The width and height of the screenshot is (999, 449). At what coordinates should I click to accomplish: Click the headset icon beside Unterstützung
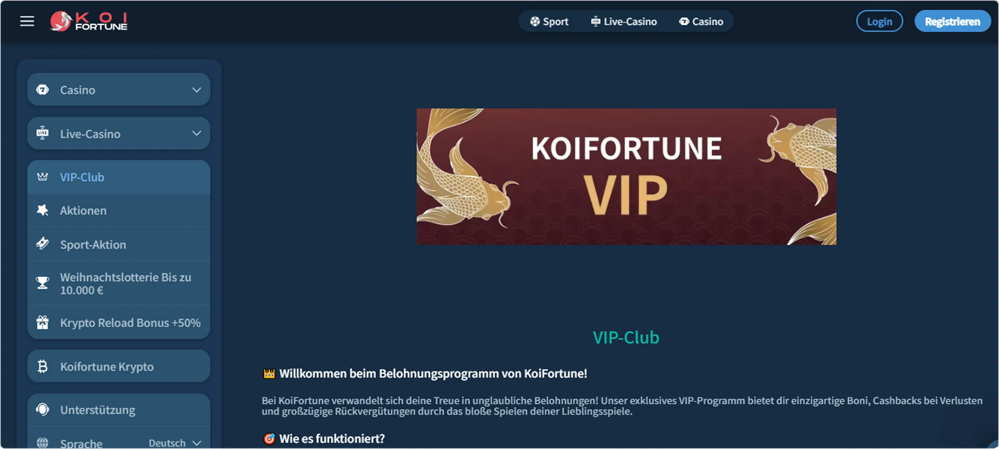pyautogui.click(x=42, y=410)
